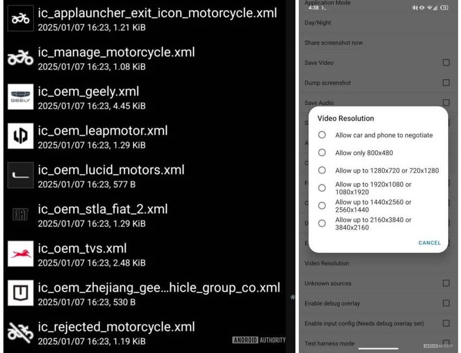Tap the terminal prompt icon beside 4:38
This screenshot has height=353, width=461.
click(x=324, y=8)
